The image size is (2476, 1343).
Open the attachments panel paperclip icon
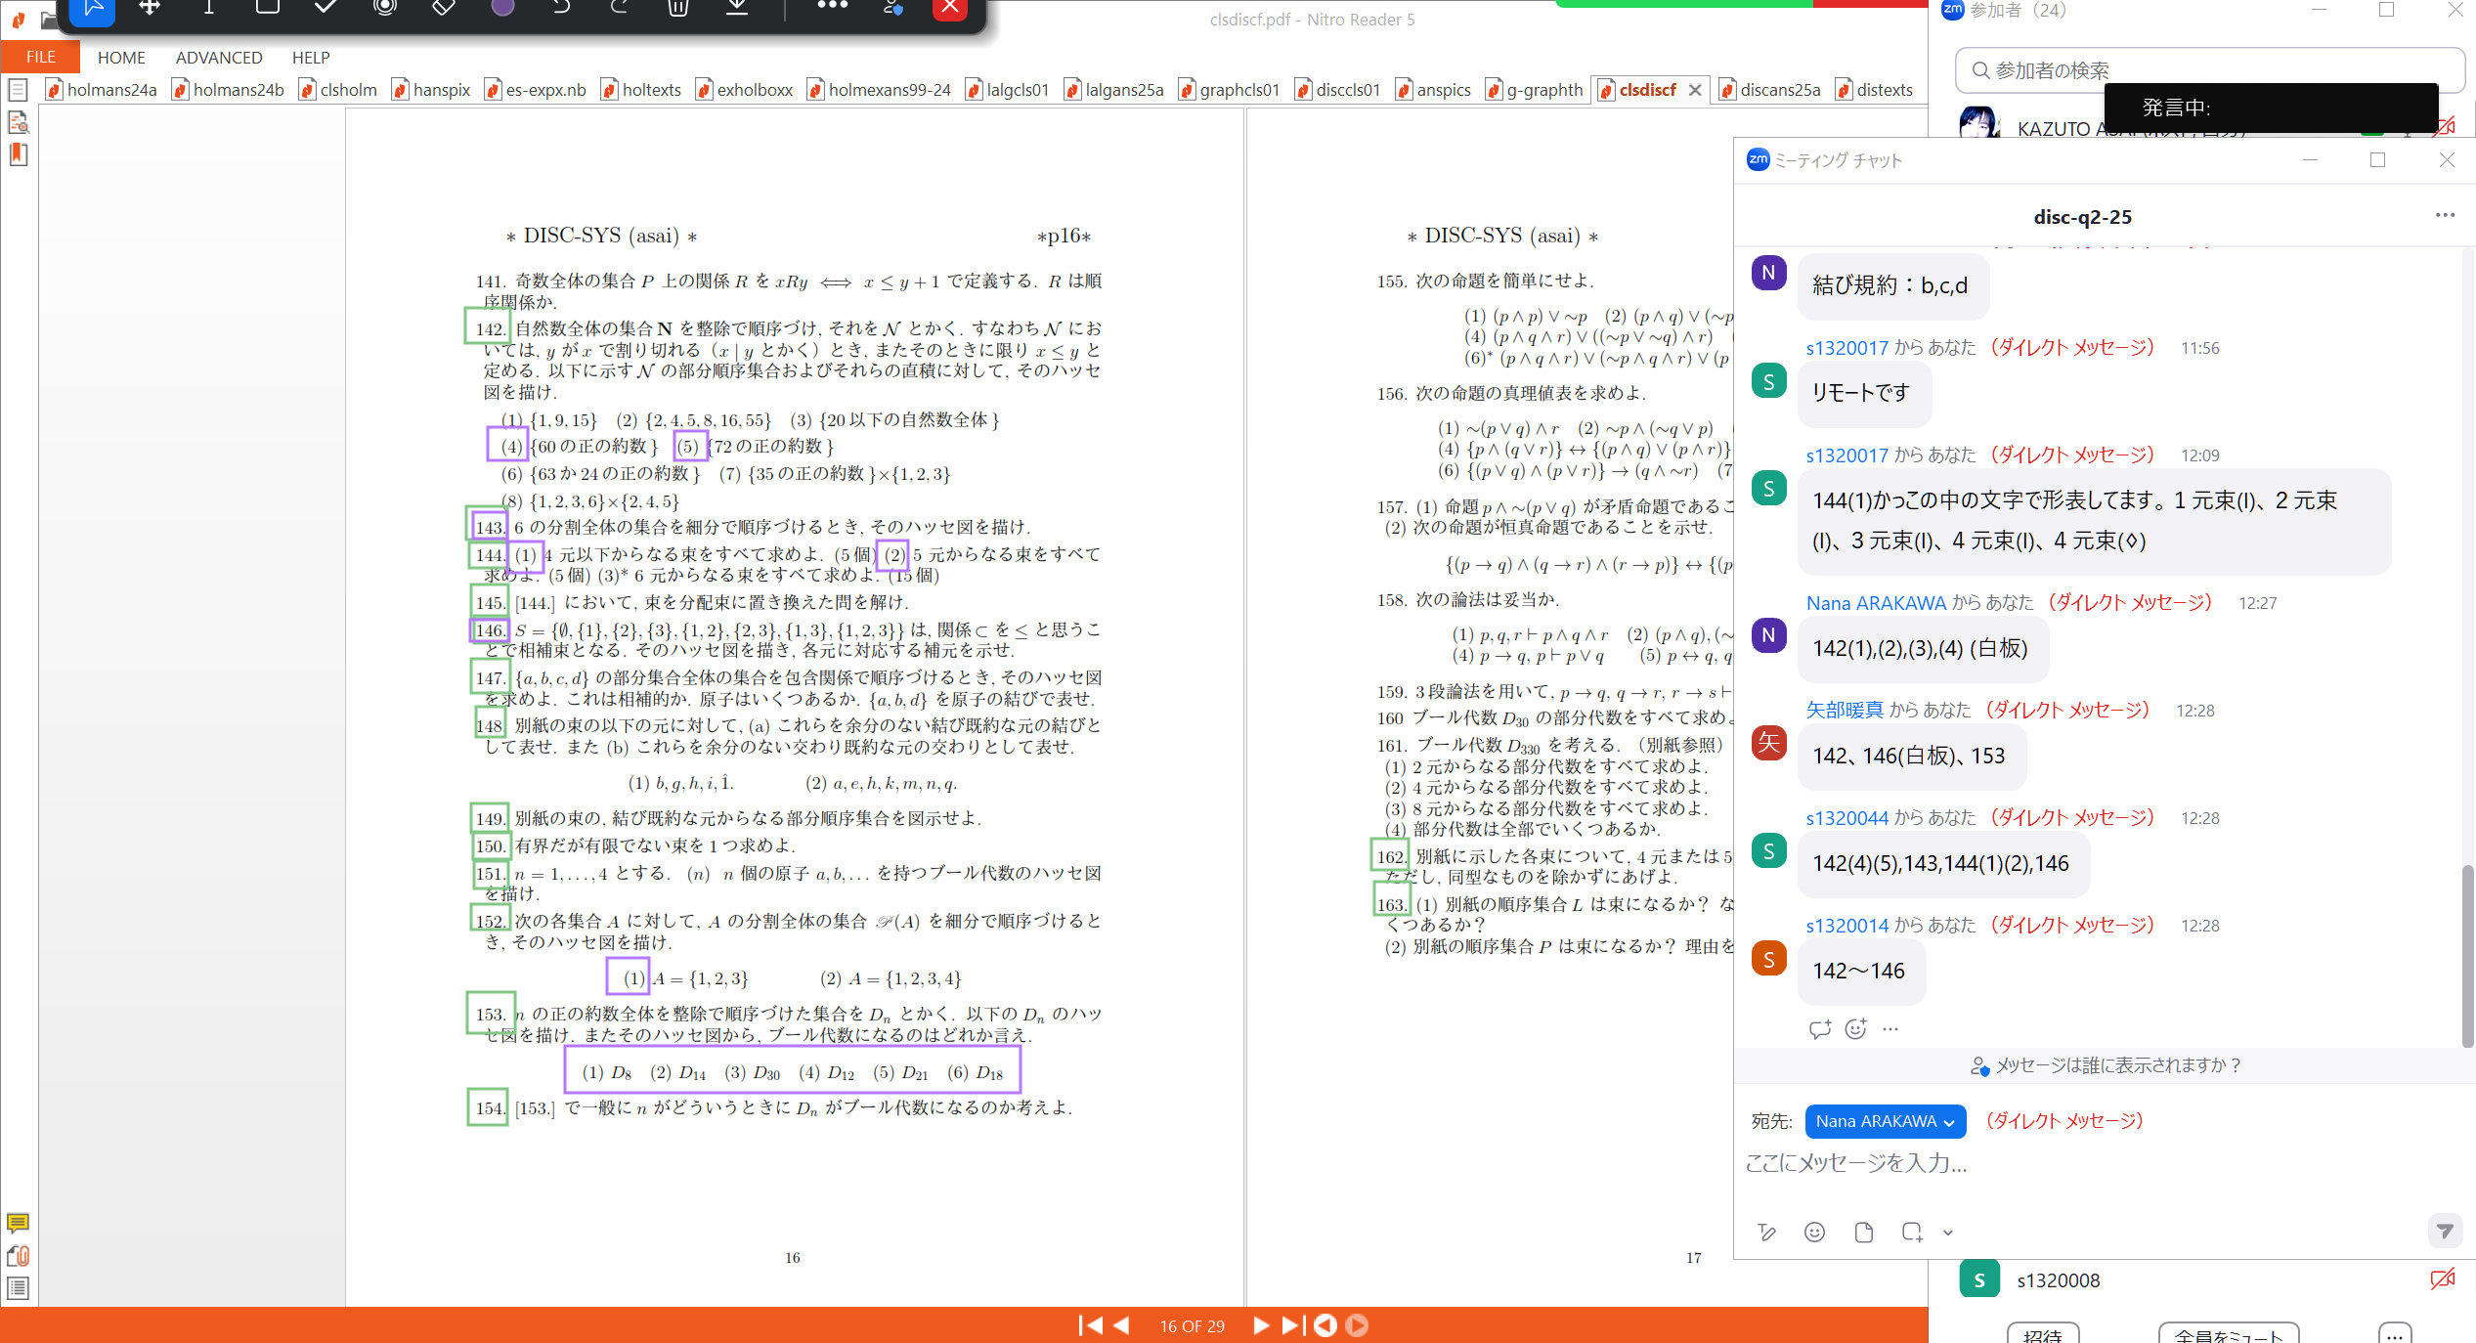point(18,1255)
